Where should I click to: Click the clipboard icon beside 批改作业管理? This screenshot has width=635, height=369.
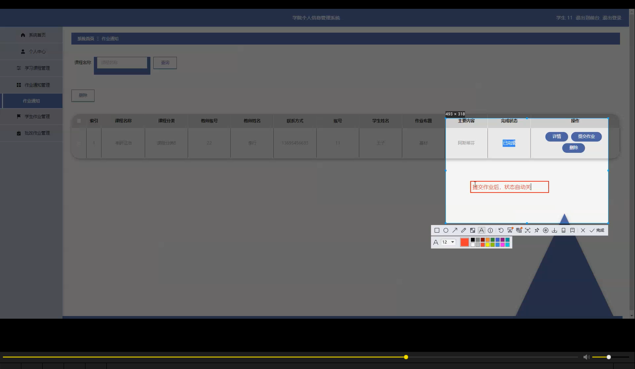[x=19, y=133]
